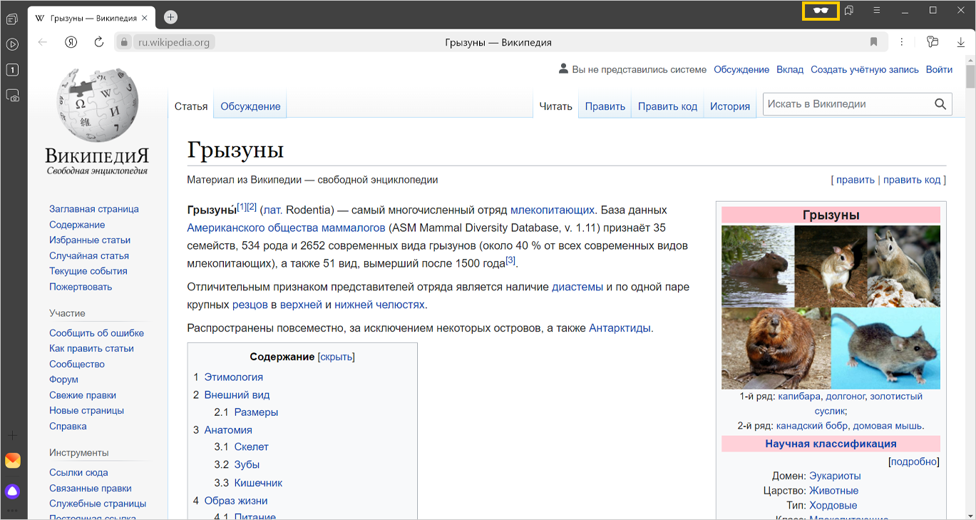Open the video play sidebar icon
Viewport: 976px width, 520px height.
pos(12,44)
